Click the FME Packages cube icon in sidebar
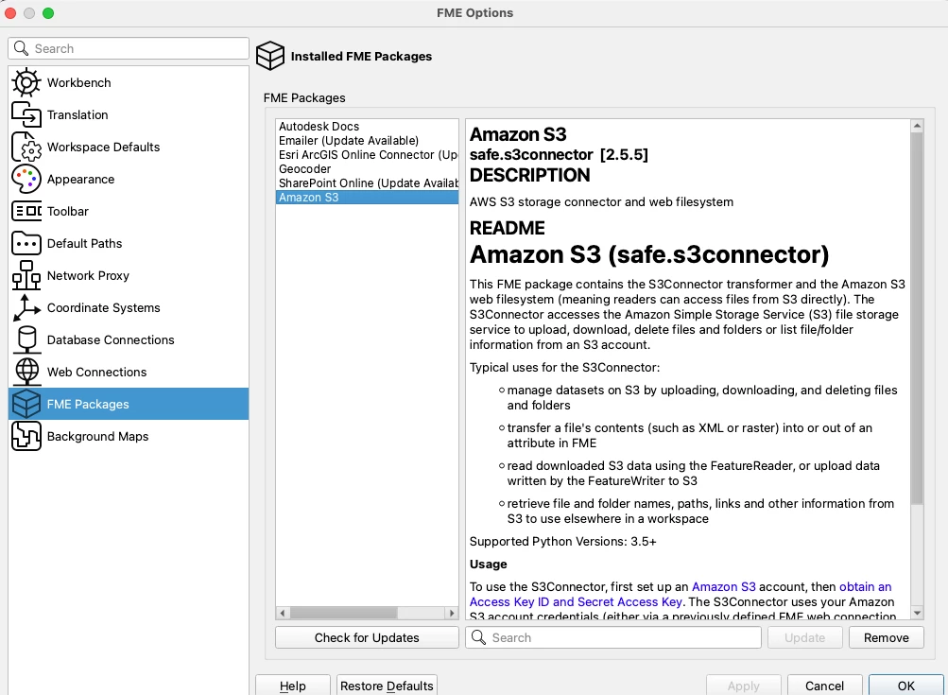Viewport: 948px width, 695px height. tap(26, 404)
